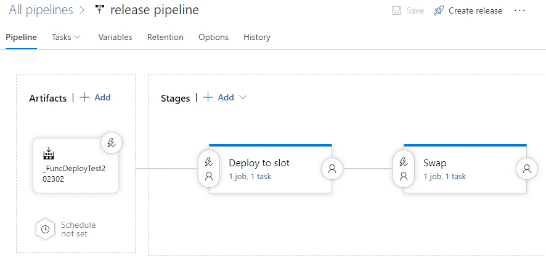Open the more actions ellipsis menu
This screenshot has height=258, width=546.
tap(520, 11)
